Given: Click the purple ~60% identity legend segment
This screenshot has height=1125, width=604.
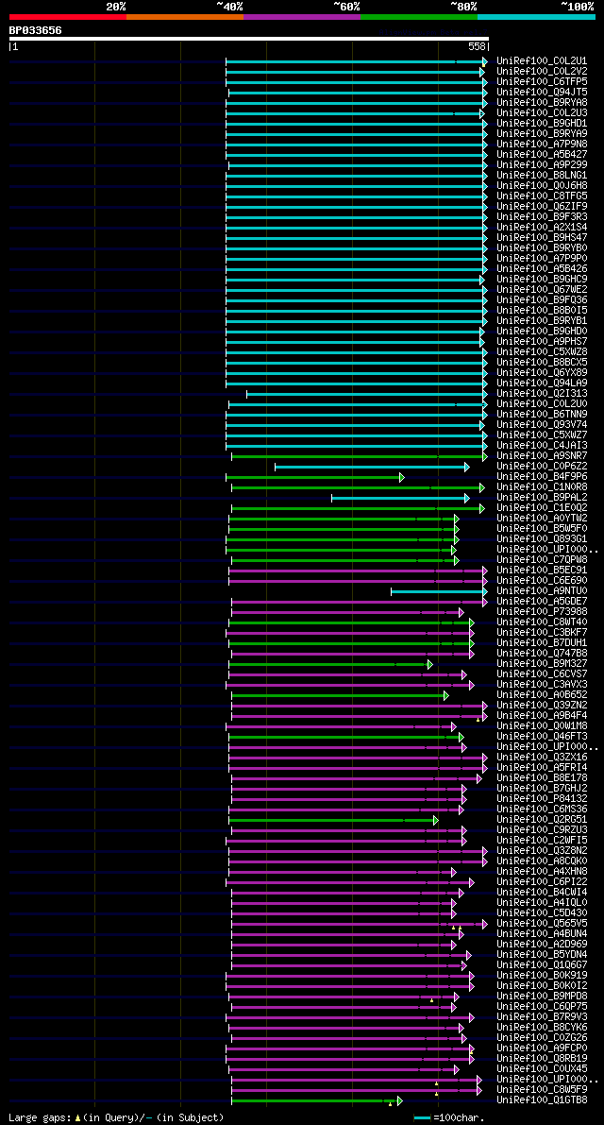Looking at the screenshot, I should tap(302, 16).
